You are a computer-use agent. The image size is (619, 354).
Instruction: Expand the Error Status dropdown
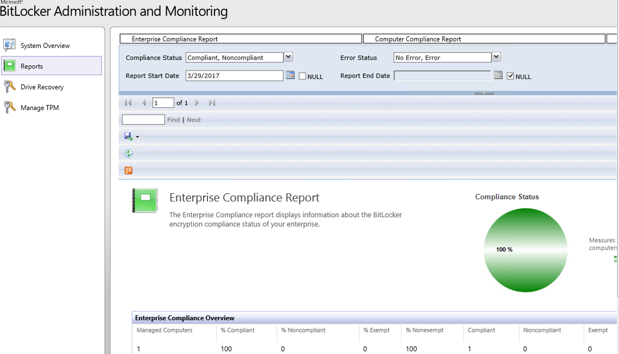tap(496, 57)
